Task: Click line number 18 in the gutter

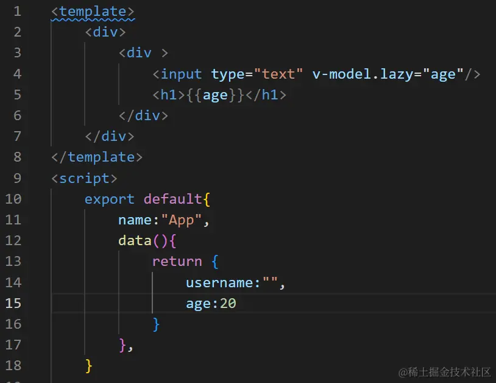Action: pyautogui.click(x=13, y=365)
